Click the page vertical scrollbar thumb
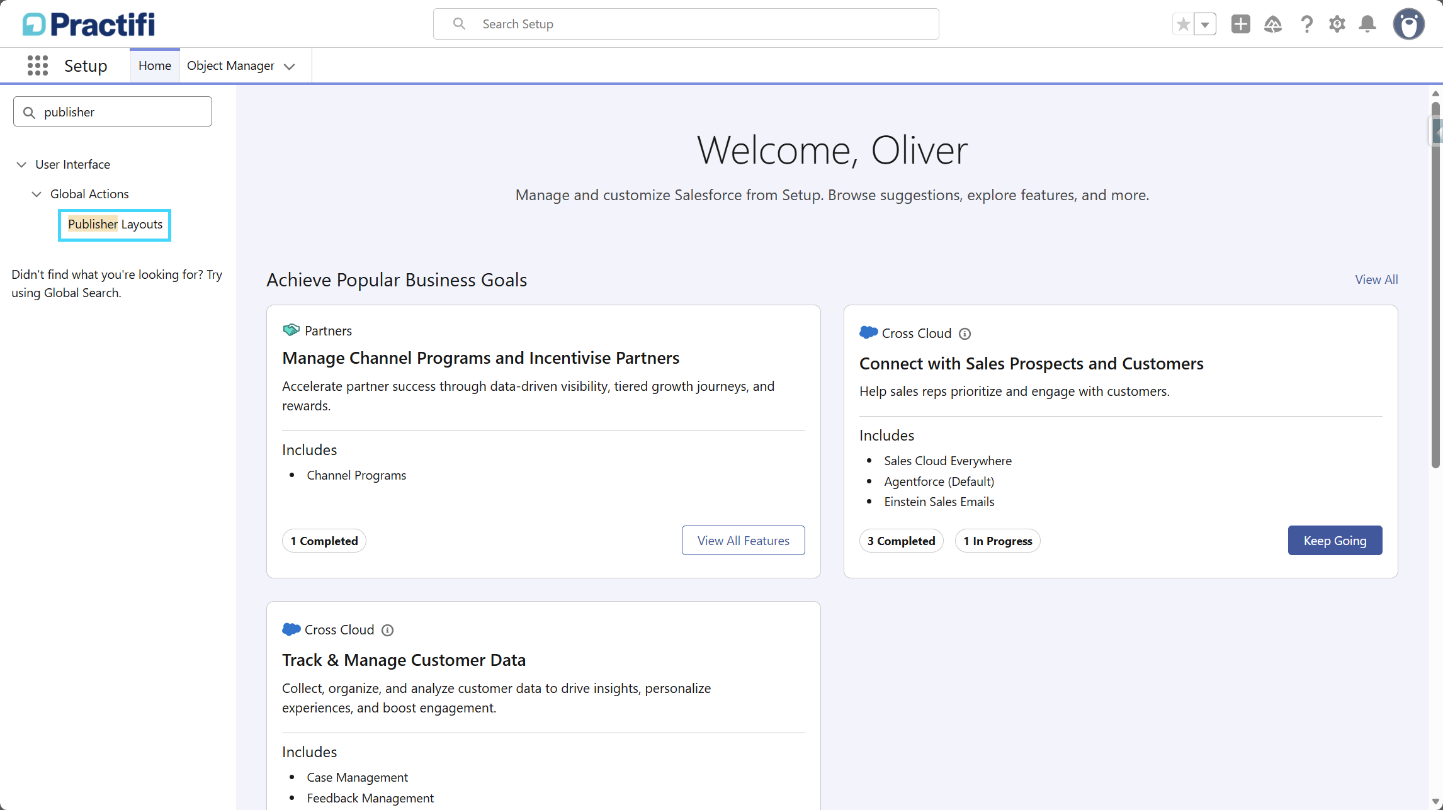Viewport: 1443px width, 810px height. click(x=1435, y=284)
